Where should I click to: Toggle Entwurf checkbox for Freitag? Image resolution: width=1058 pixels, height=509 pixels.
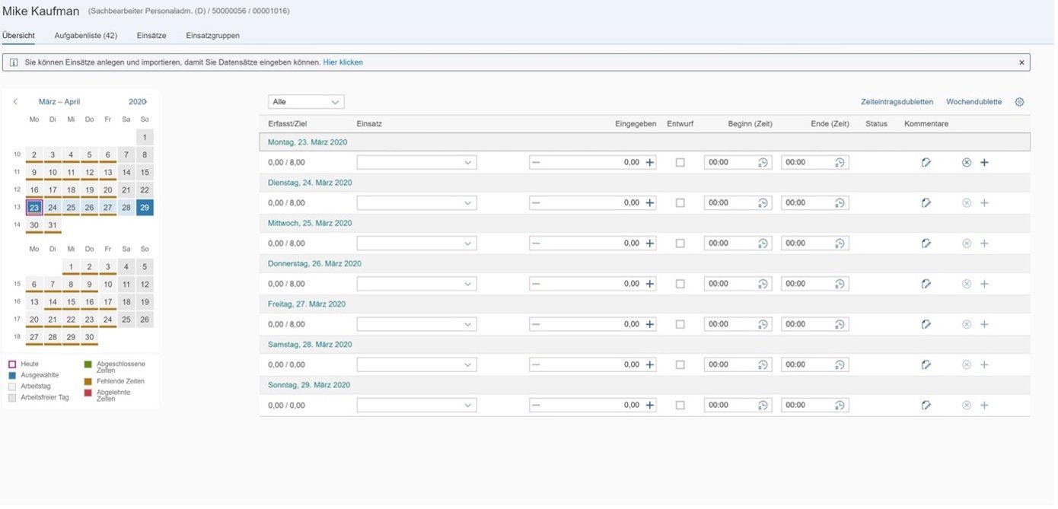680,324
